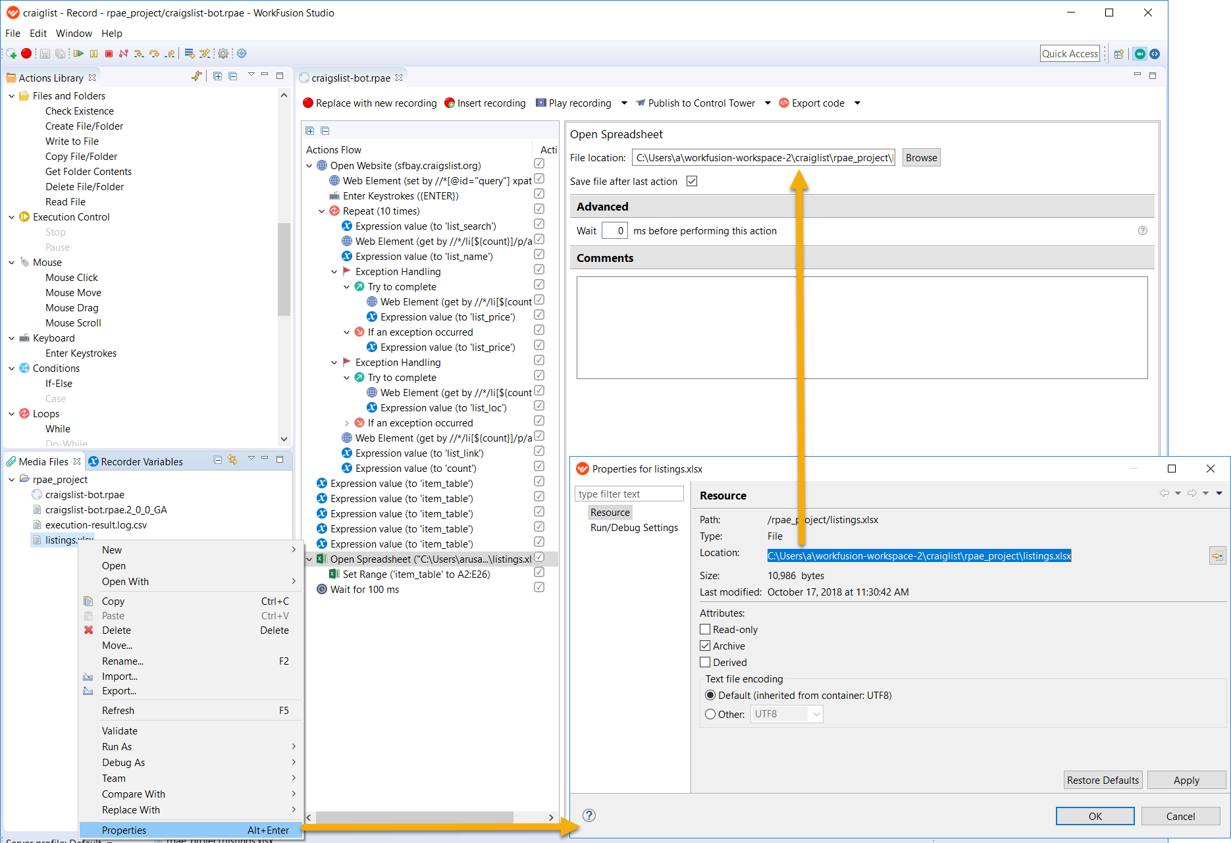
Task: Switch to the green Recorder perspective icon
Action: click(x=1140, y=54)
